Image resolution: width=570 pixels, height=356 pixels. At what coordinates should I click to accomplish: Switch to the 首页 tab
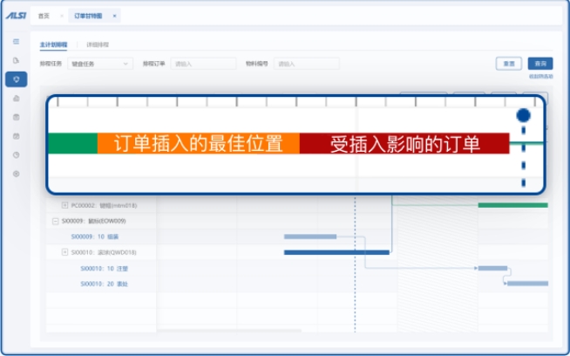[44, 16]
